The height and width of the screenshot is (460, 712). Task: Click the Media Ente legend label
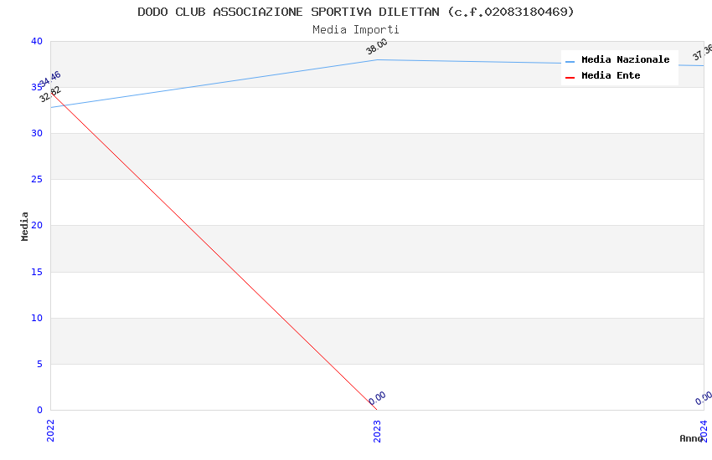(x=611, y=75)
